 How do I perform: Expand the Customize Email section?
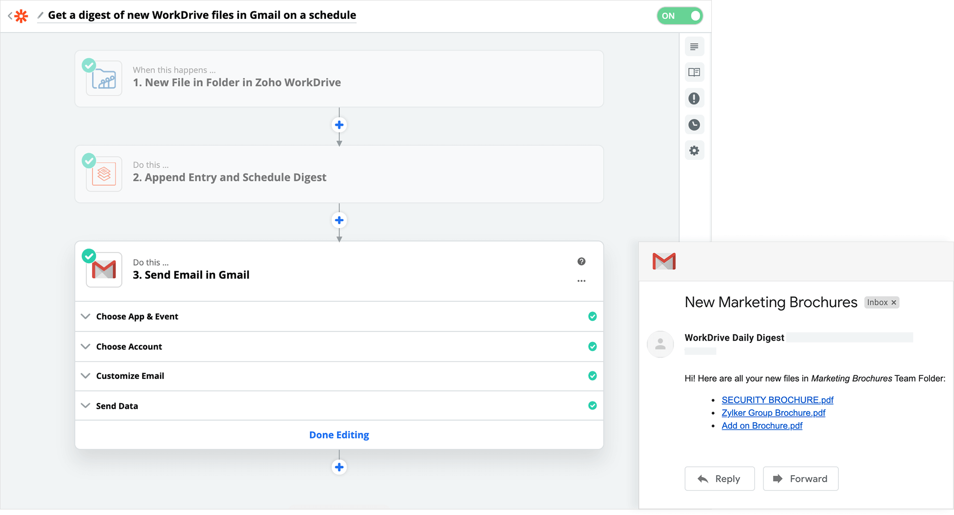click(129, 376)
